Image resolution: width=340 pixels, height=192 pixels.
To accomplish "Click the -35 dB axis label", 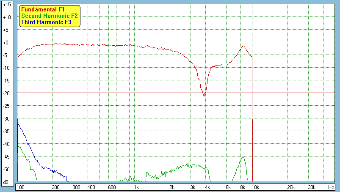I will click(6, 132).
